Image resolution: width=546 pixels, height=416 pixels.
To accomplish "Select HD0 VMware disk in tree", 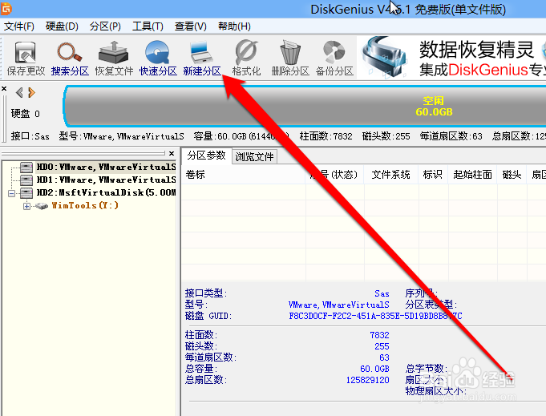I will pos(106,167).
